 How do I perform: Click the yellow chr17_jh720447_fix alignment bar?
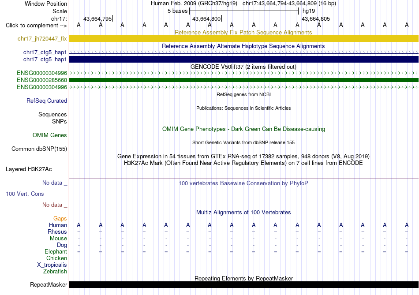[243, 38]
